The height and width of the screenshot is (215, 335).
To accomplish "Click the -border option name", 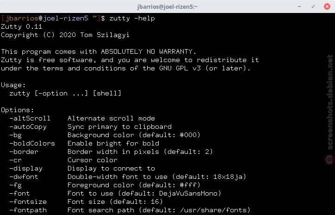I will pyautogui.click(x=24, y=152).
